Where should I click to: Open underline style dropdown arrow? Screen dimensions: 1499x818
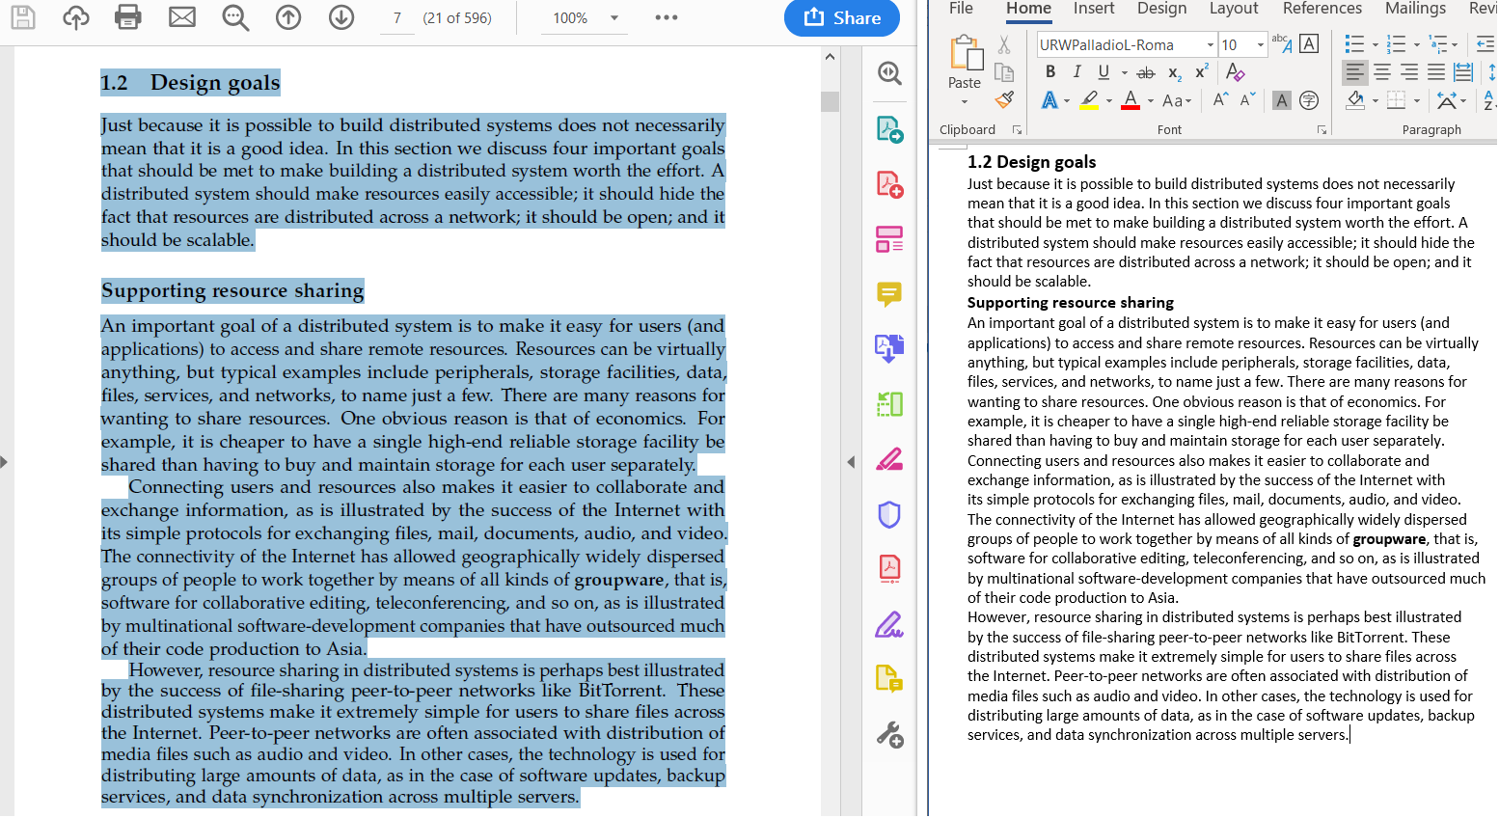tap(1124, 72)
